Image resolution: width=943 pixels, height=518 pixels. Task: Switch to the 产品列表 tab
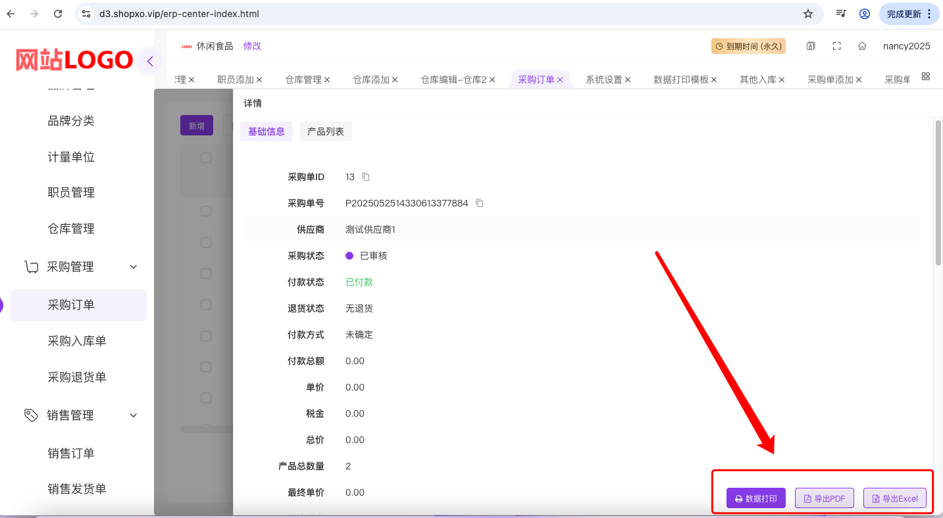point(326,131)
